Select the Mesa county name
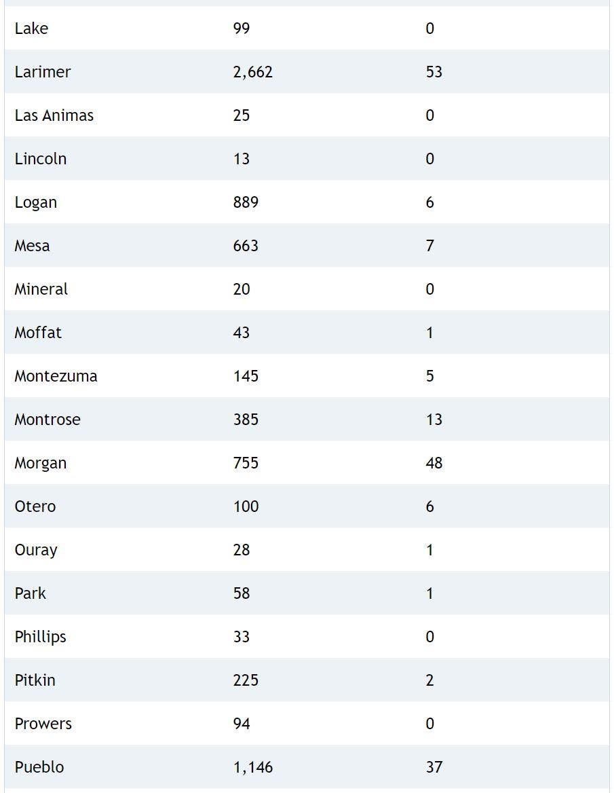This screenshot has width=614, height=793. [x=32, y=246]
